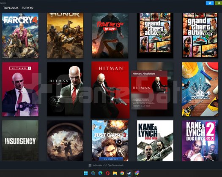The image size is (222, 177).
Task: Open the FURKYO profile menu
Action: point(27,8)
